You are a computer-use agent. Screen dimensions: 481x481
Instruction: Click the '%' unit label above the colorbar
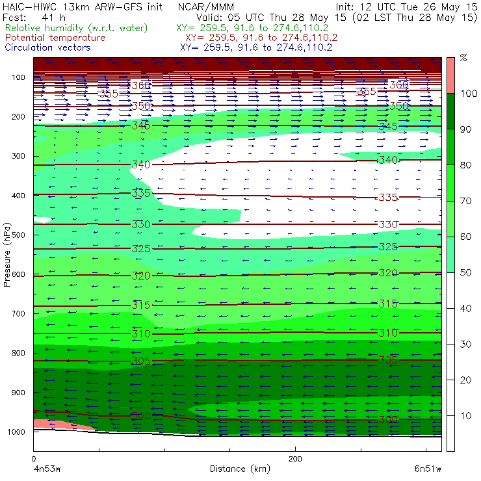click(x=463, y=58)
